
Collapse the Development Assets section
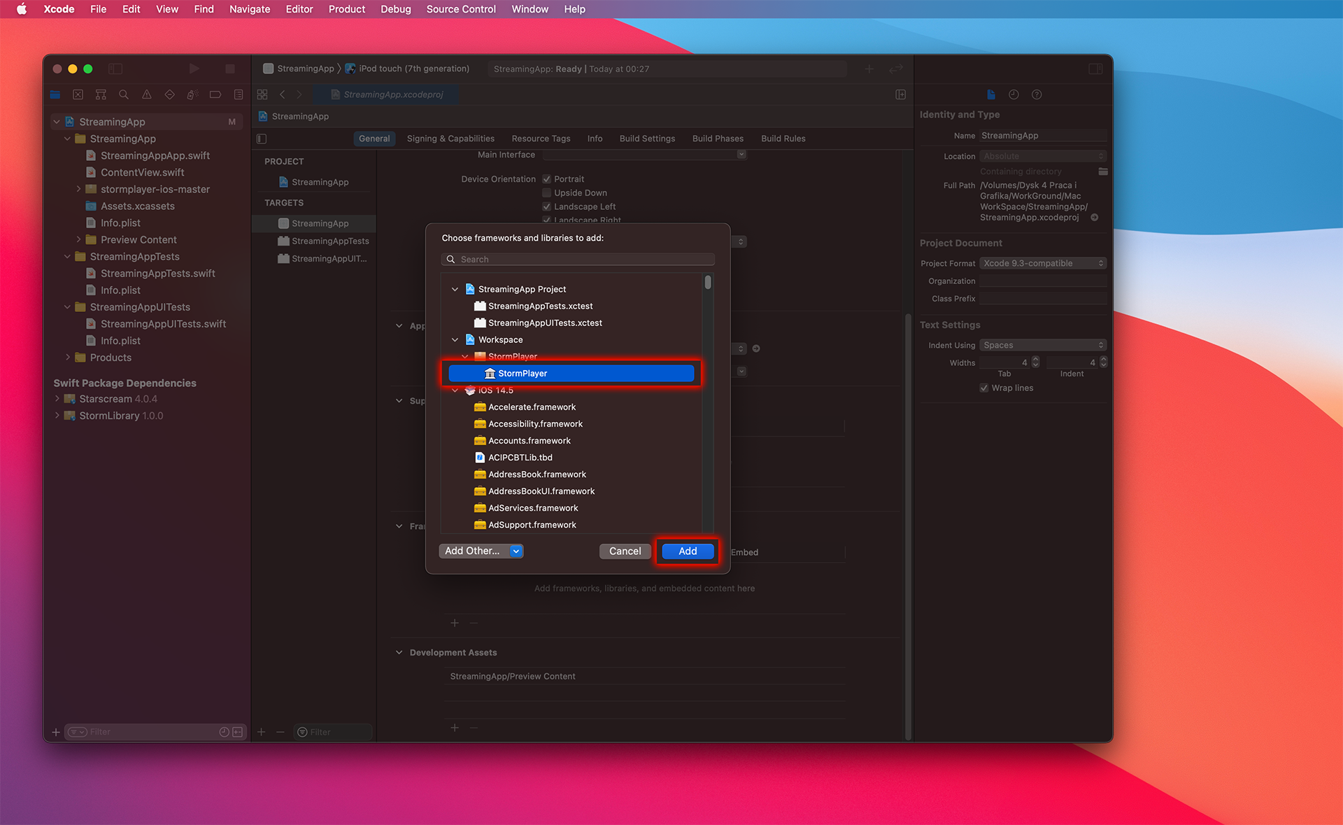[399, 652]
